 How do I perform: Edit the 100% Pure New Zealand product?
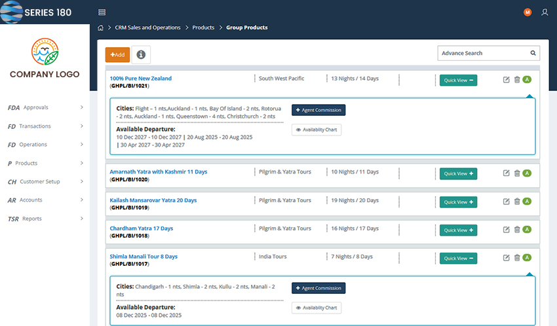point(506,80)
